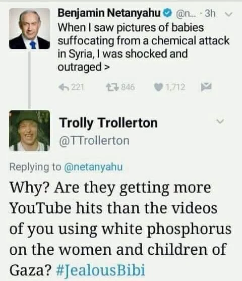Click the 221 reply count
The height and width of the screenshot is (281, 242).
(78, 87)
